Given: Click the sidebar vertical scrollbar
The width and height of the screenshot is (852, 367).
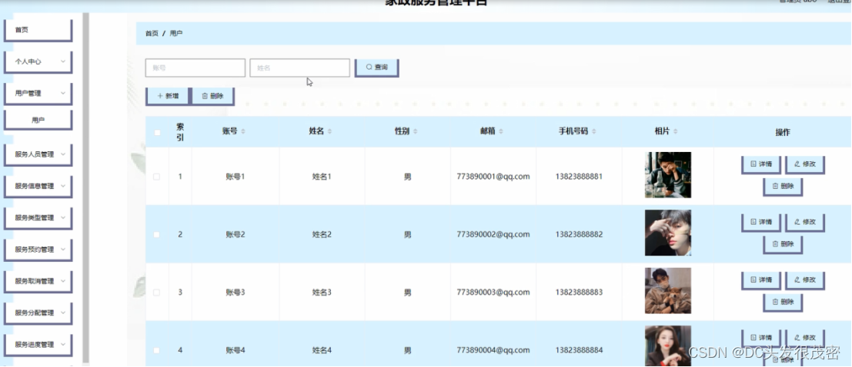Looking at the screenshot, I should [85, 187].
